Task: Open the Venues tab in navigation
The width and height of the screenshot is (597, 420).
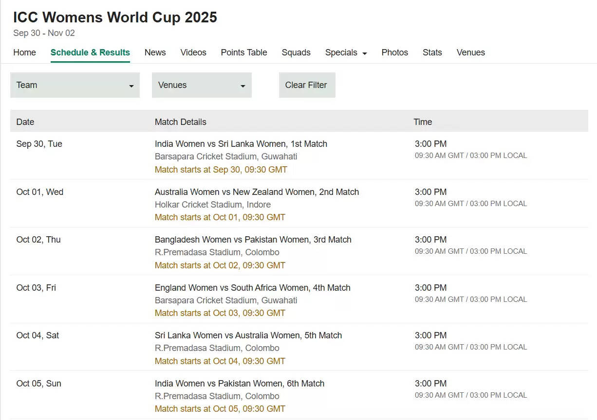Action: [471, 52]
